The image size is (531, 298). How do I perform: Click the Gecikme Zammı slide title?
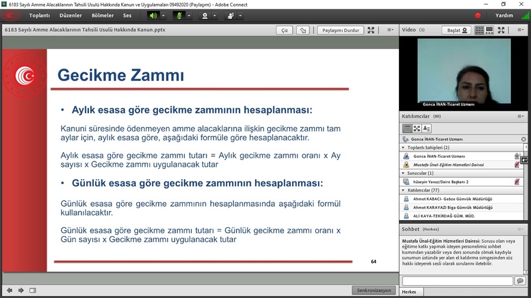pyautogui.click(x=120, y=75)
